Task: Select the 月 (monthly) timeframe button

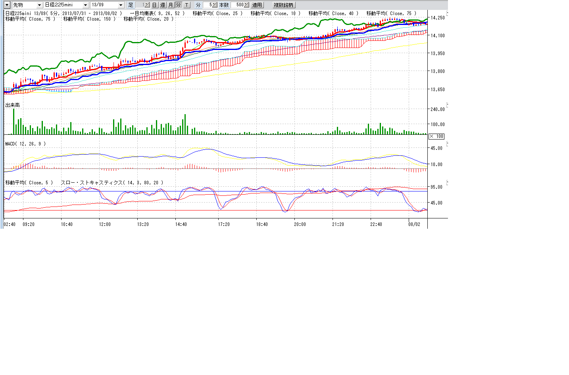Action: pos(171,5)
